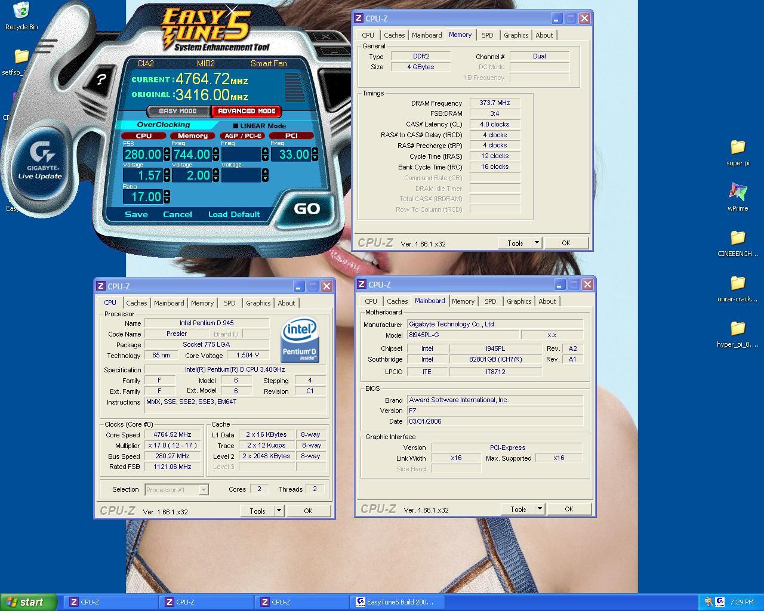Open the Mainboard tab in the CPU-Z Memory window
Viewport: 764px width, 611px height.
tap(427, 35)
